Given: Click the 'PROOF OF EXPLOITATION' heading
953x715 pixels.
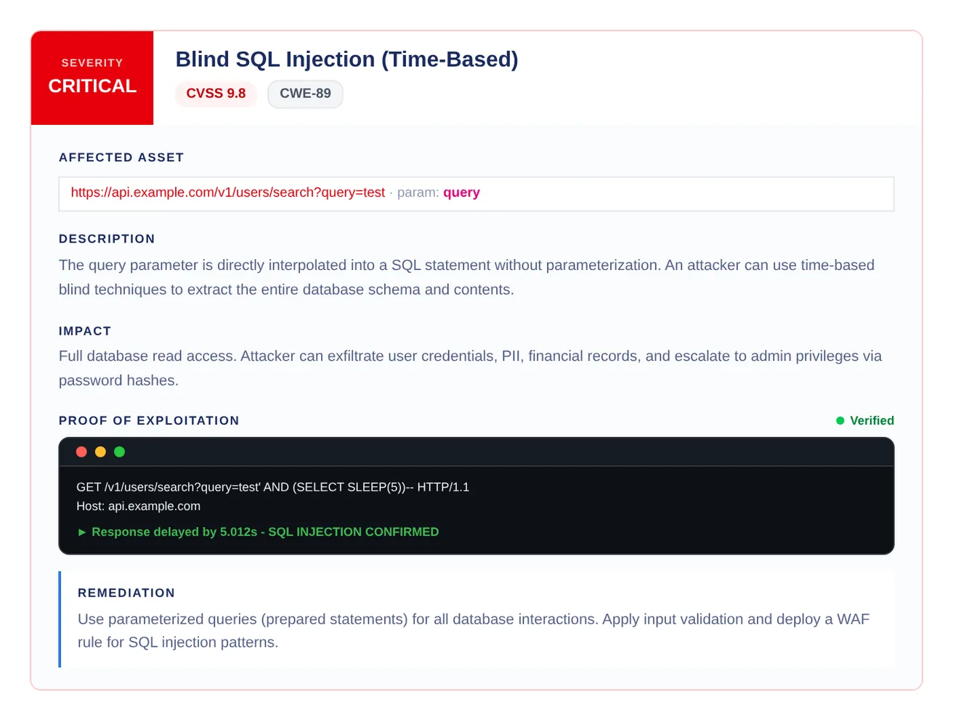Looking at the screenshot, I should (149, 420).
